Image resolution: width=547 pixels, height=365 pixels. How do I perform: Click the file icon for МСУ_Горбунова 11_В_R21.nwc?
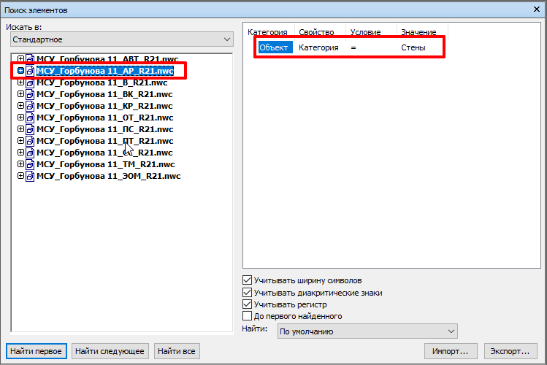pos(30,82)
